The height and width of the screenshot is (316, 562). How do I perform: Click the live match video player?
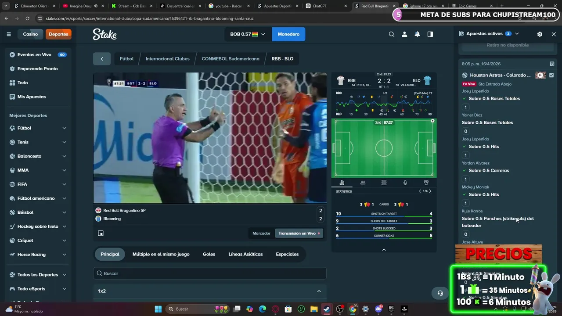pos(210,138)
